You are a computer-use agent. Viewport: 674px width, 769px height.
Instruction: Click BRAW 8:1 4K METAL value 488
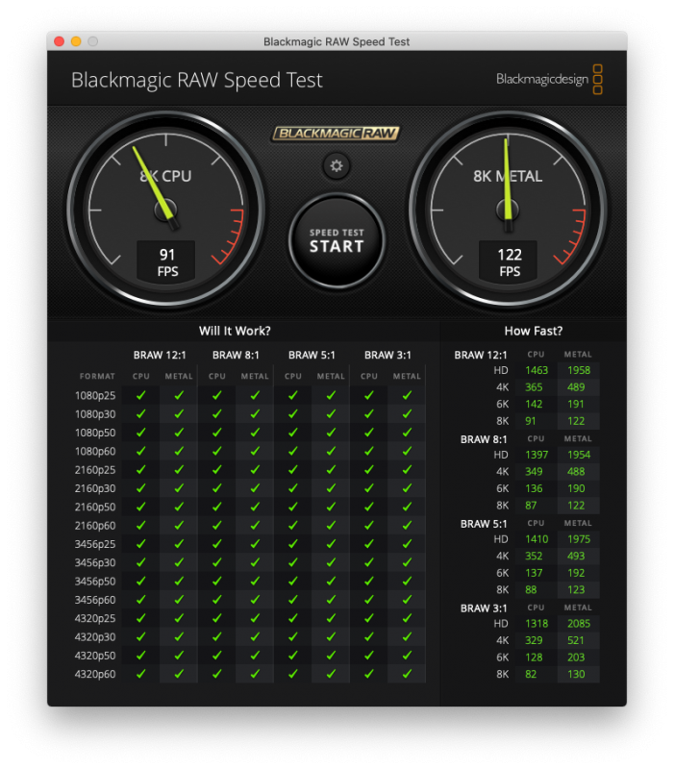576,472
